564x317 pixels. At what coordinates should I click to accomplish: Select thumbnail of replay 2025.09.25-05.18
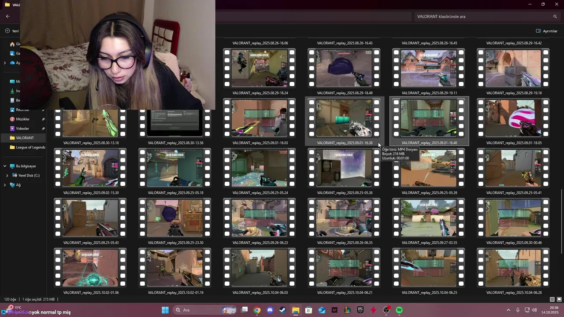[x=175, y=168]
